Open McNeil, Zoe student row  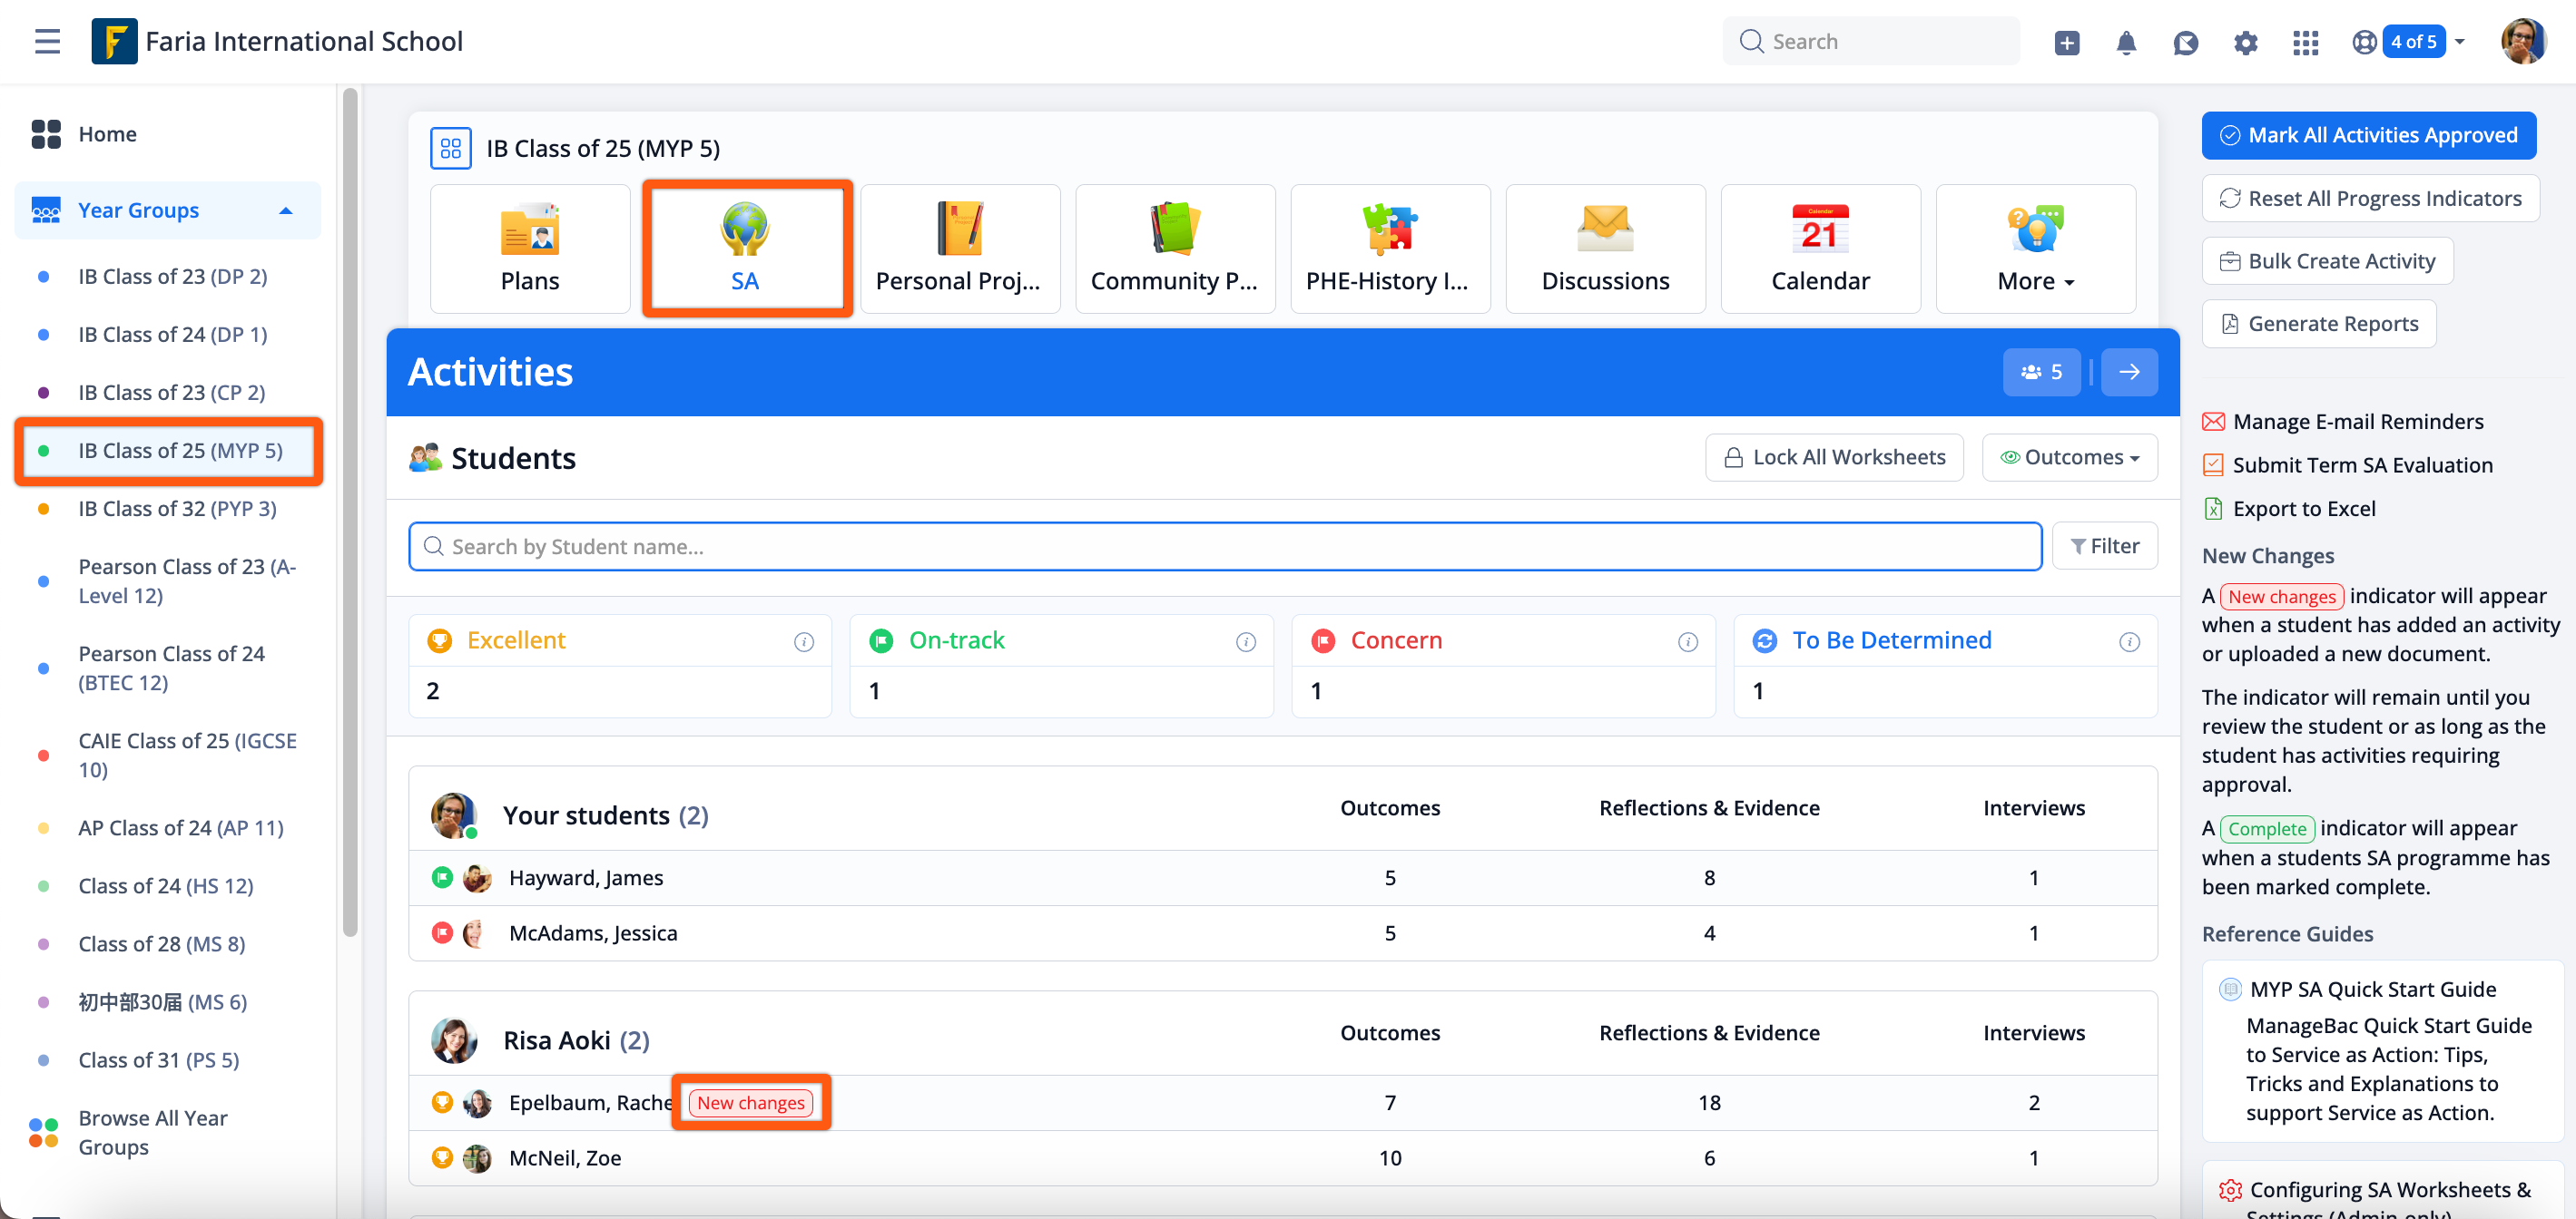pyautogui.click(x=1282, y=1157)
